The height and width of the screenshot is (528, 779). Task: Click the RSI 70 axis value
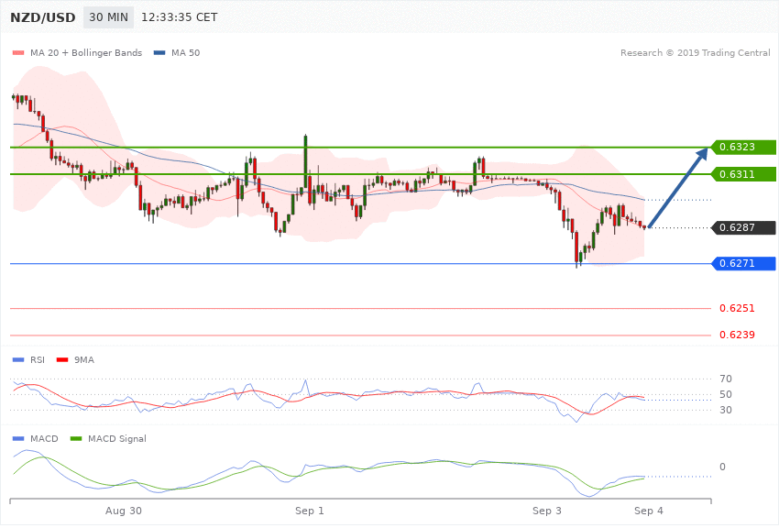click(725, 379)
